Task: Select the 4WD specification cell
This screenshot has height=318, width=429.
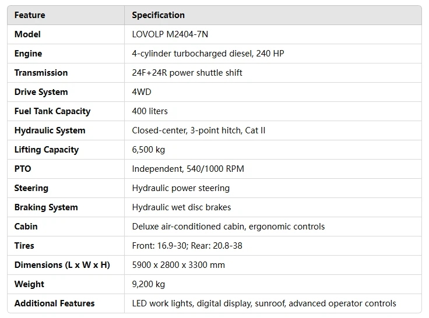Action: pyautogui.click(x=141, y=92)
